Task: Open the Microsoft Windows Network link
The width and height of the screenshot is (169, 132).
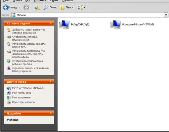Action: point(28,88)
